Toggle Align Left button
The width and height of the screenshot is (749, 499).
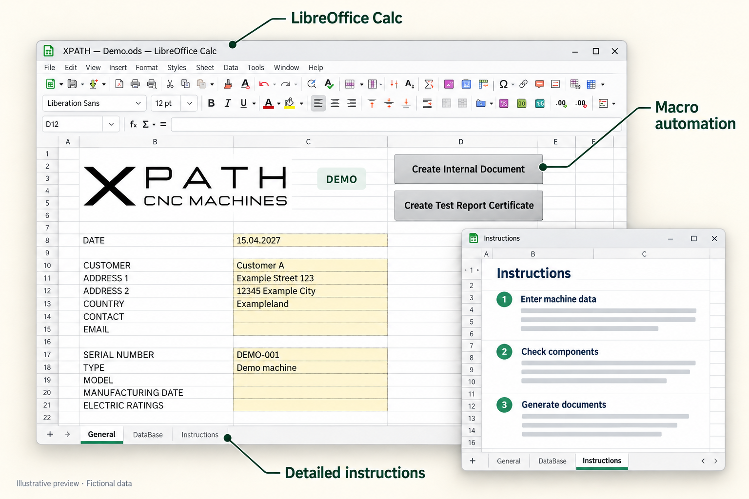tap(318, 103)
